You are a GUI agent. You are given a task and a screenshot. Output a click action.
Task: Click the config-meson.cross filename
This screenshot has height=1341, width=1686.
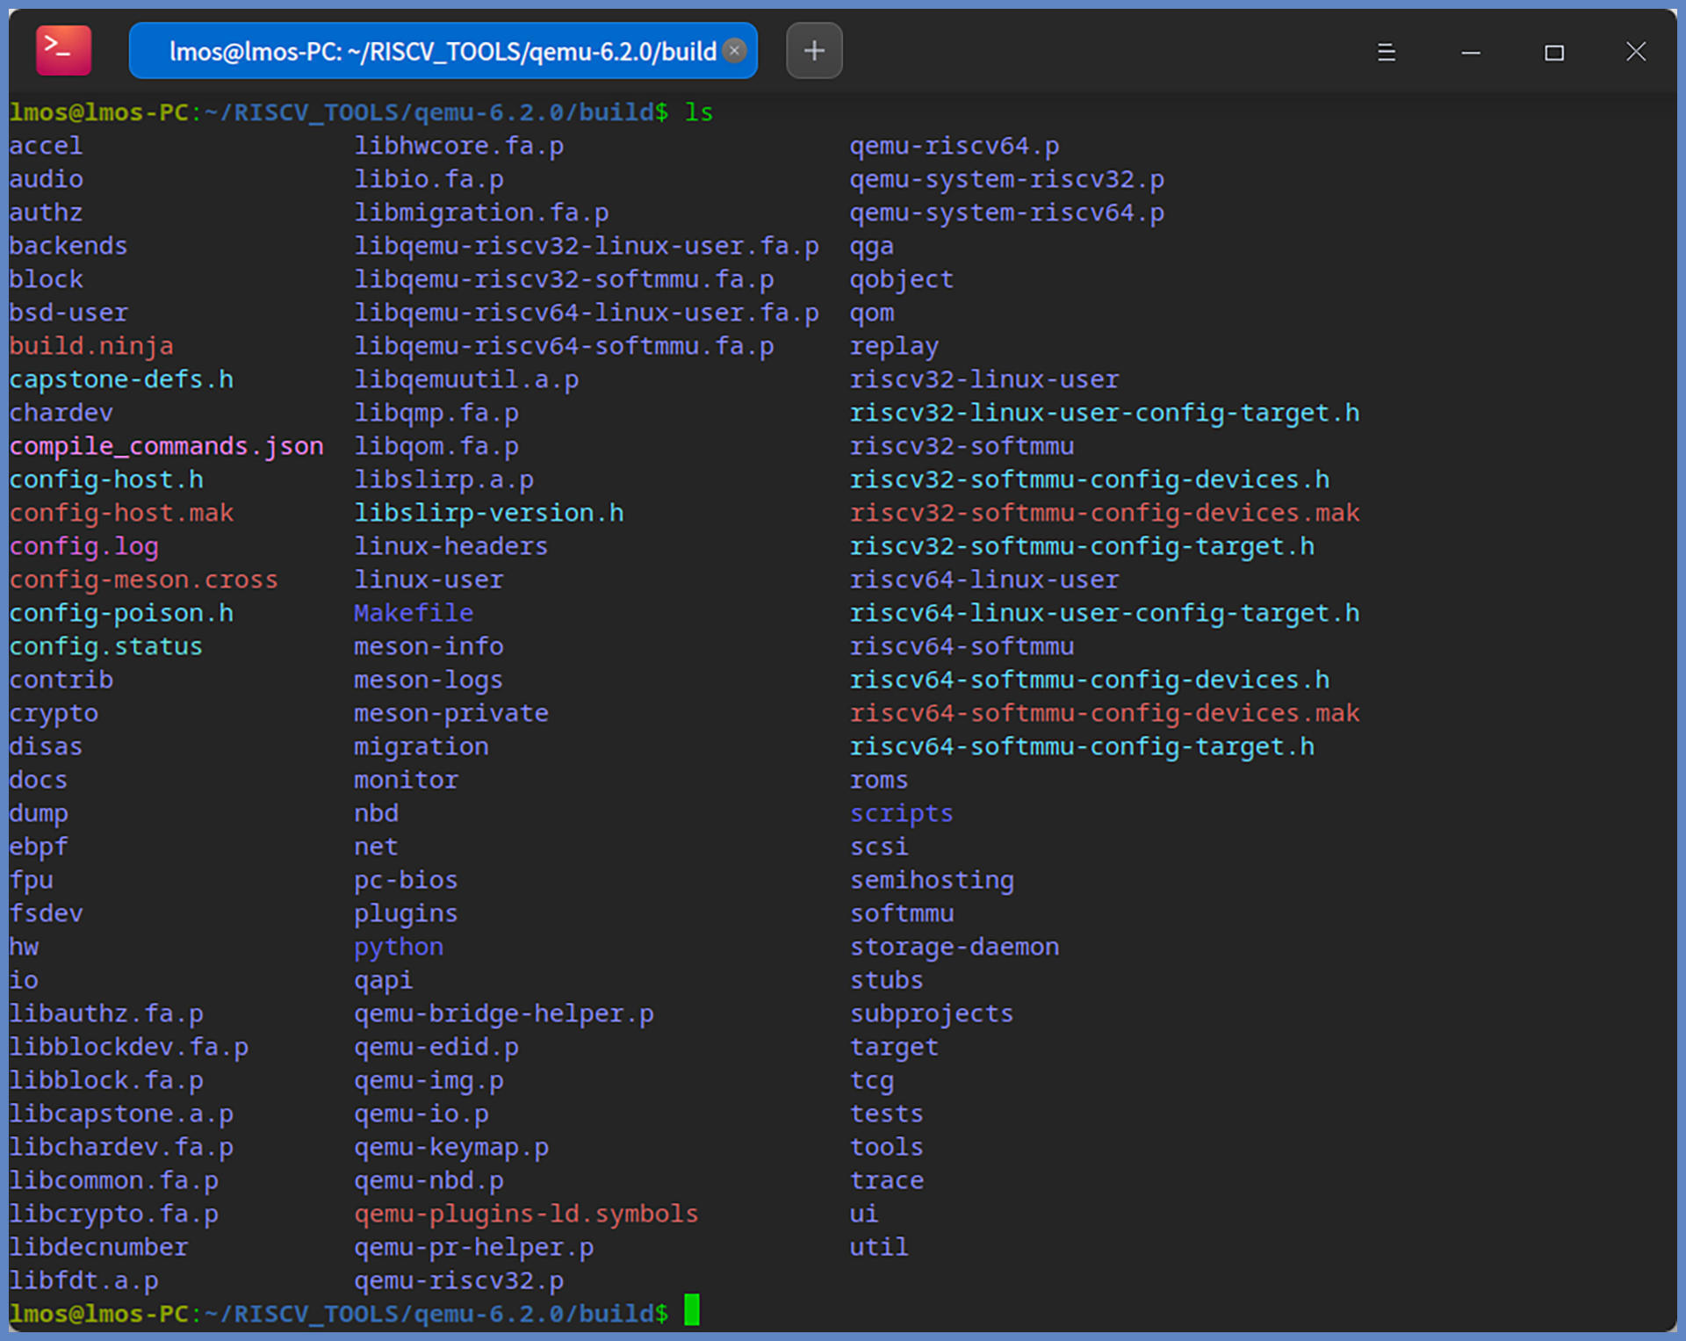143,580
